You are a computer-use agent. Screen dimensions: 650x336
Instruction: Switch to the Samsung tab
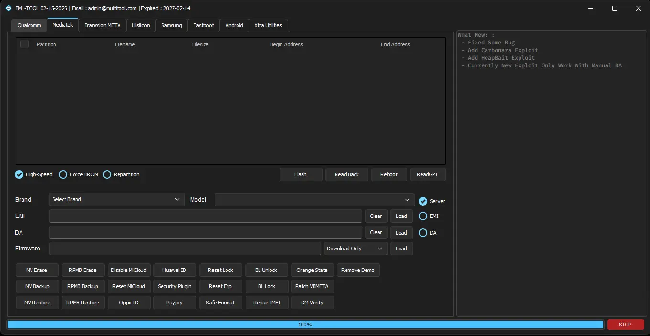(171, 25)
